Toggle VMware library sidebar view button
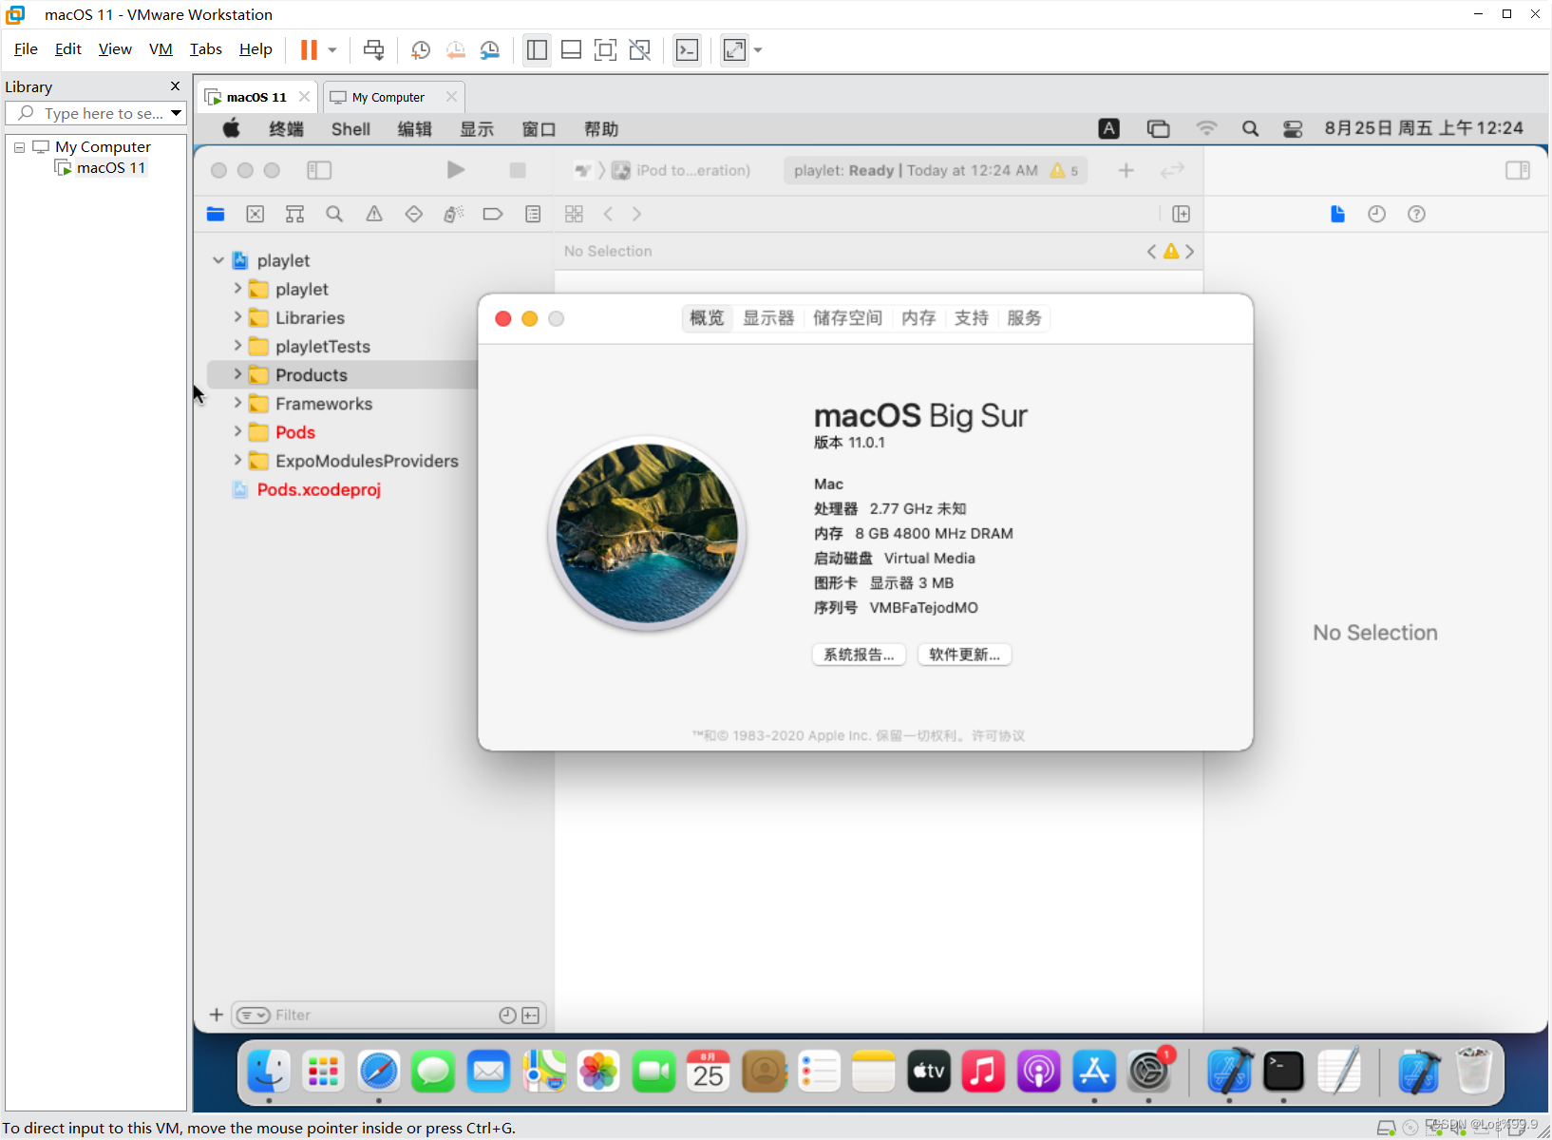1552x1140 pixels. pyautogui.click(x=537, y=49)
